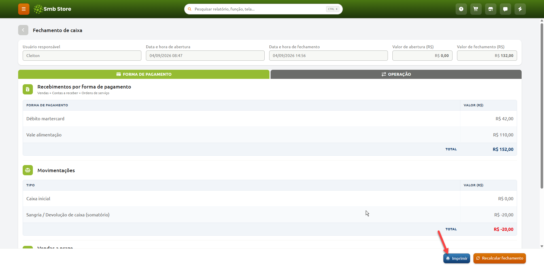Click the Recebimentos por forma de pagamento heading
544x268 pixels.
(x=84, y=87)
